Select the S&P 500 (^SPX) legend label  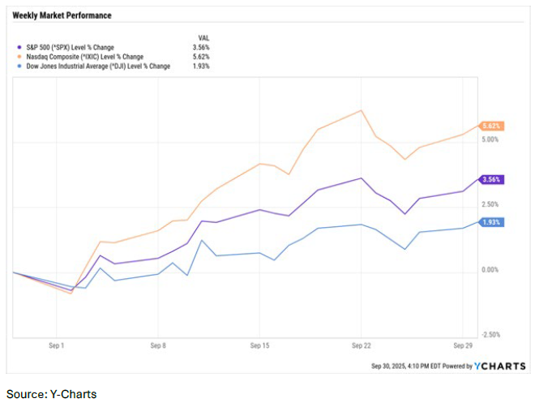(71, 48)
